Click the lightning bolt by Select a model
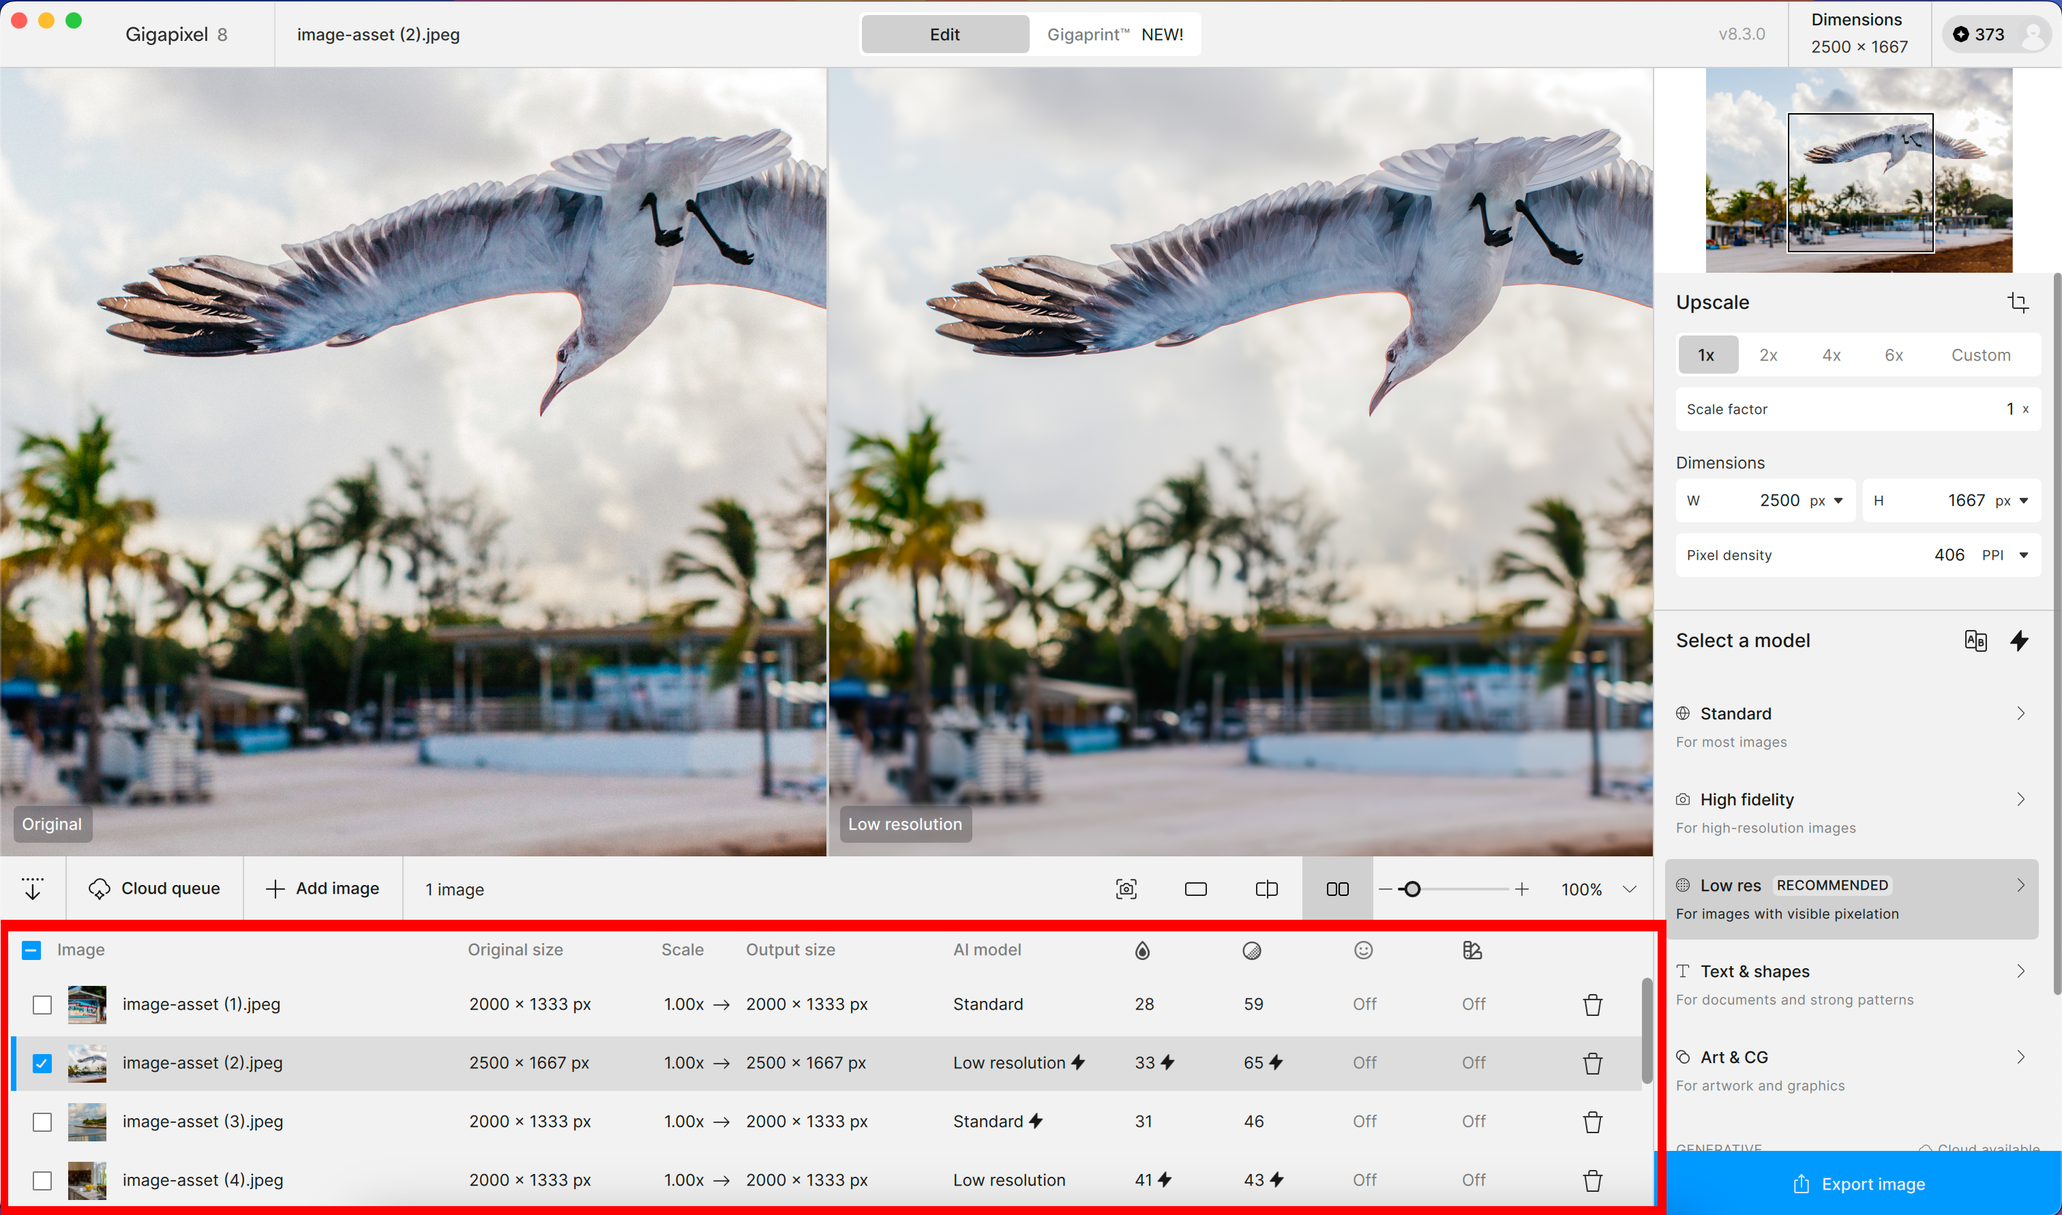The height and width of the screenshot is (1215, 2062). pos(2018,640)
